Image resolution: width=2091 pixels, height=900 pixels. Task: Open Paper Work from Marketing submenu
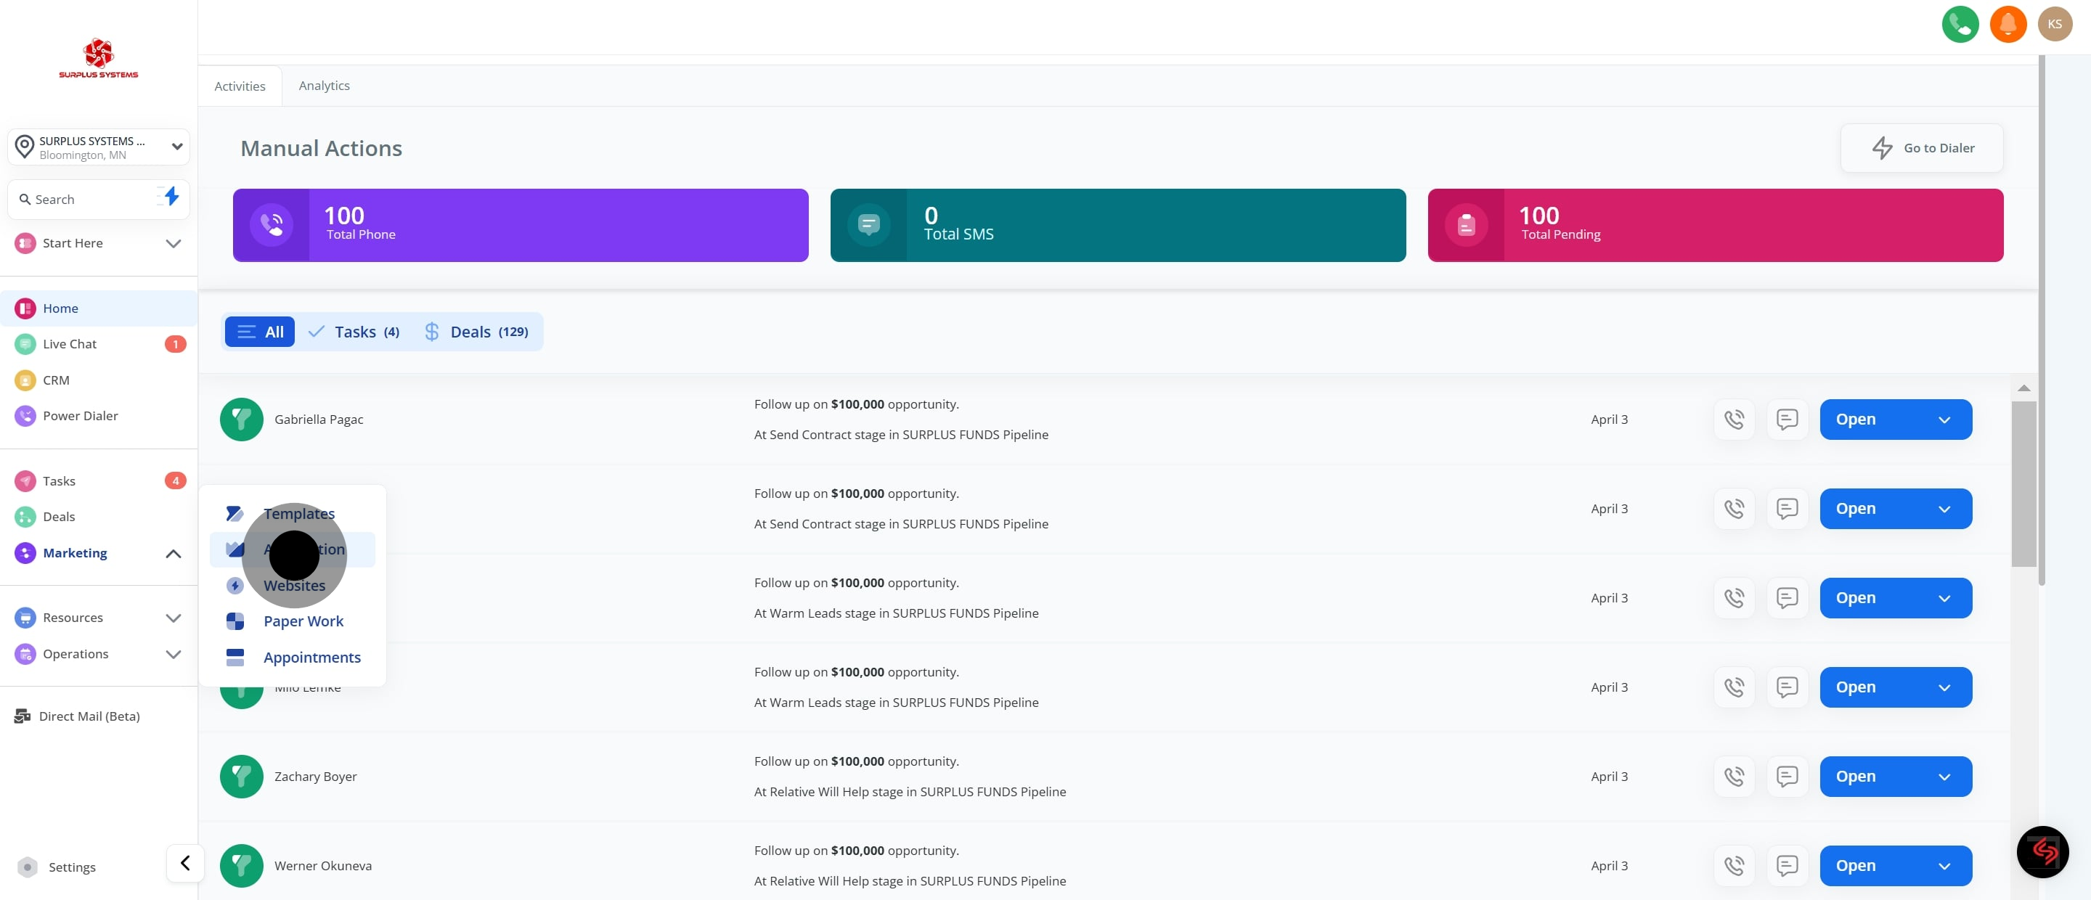tap(303, 621)
